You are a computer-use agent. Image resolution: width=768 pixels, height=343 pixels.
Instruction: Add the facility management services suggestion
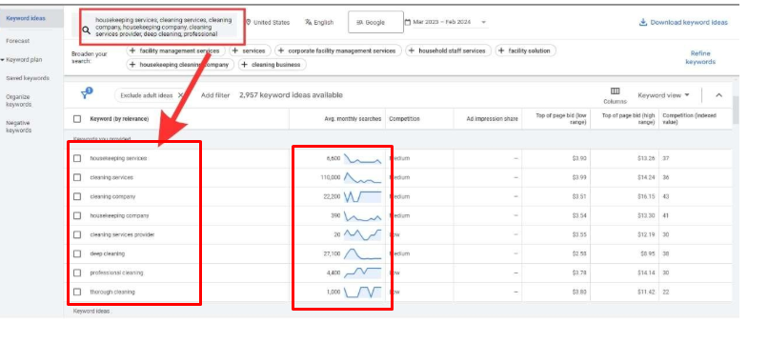[176, 50]
